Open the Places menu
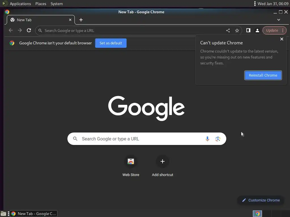Screen dimensions: 290x217 (x=41, y=4)
